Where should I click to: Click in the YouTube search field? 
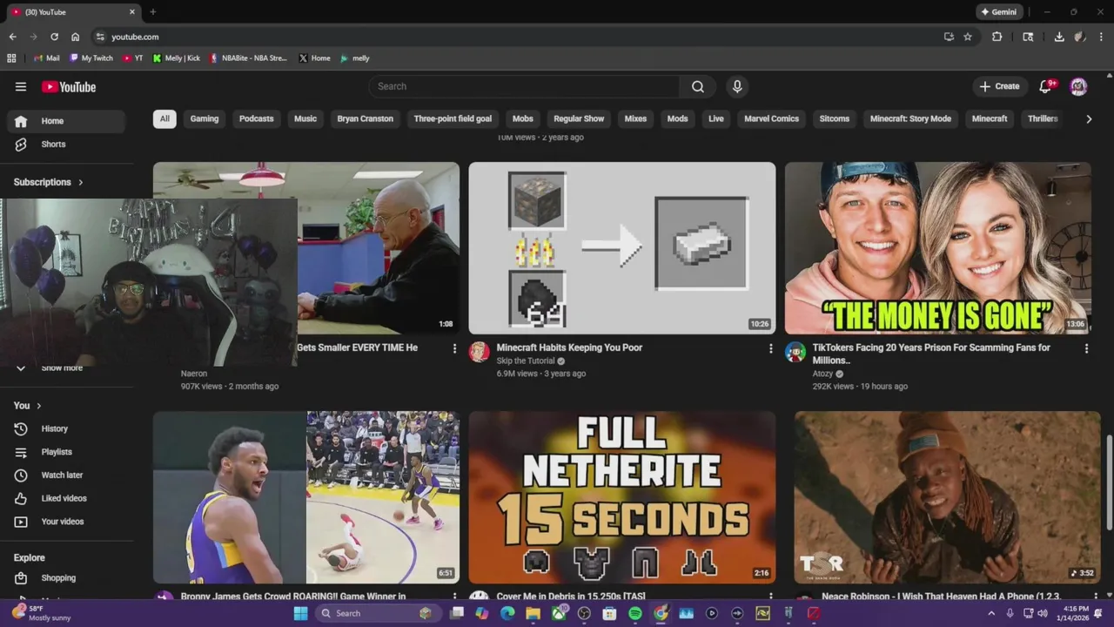(525, 86)
